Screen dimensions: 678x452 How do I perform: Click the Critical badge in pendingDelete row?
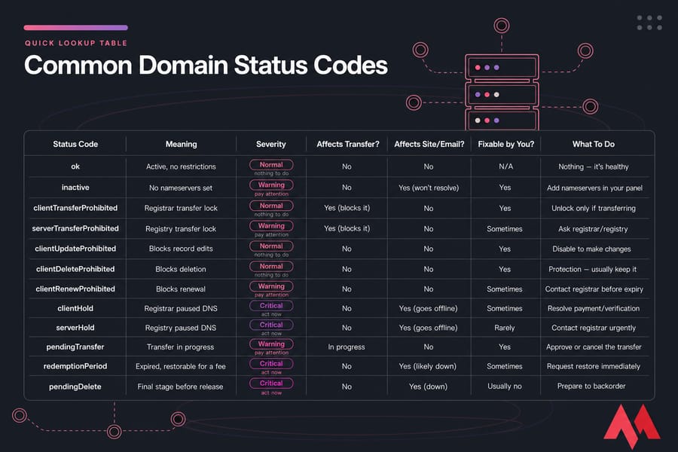[271, 383]
